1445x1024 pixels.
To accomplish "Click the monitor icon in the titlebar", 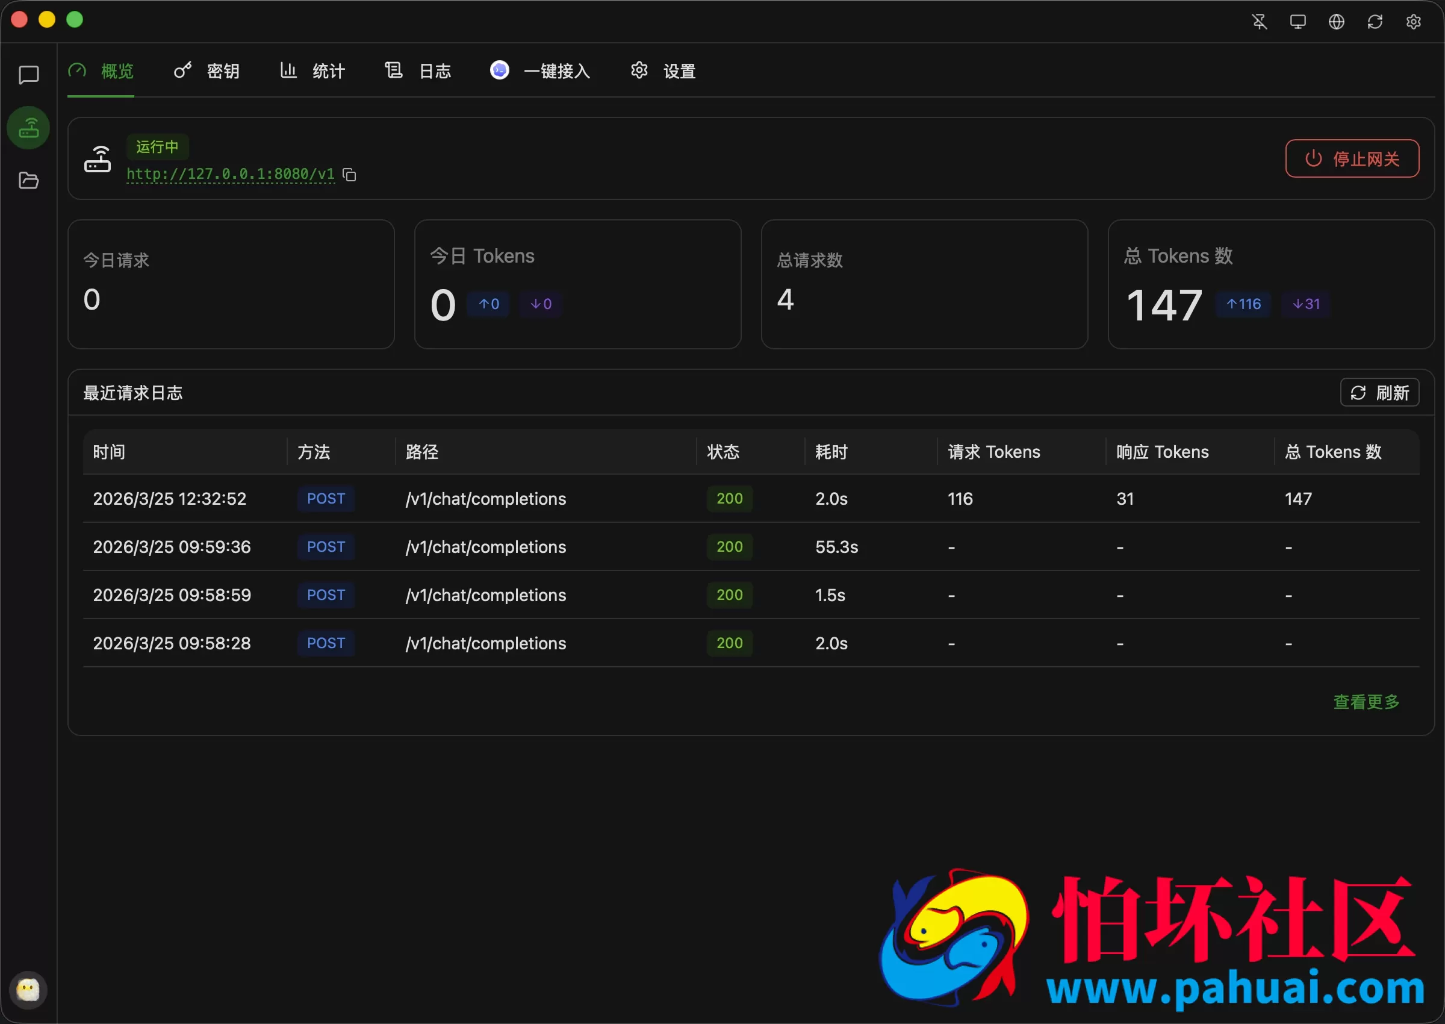I will point(1298,21).
